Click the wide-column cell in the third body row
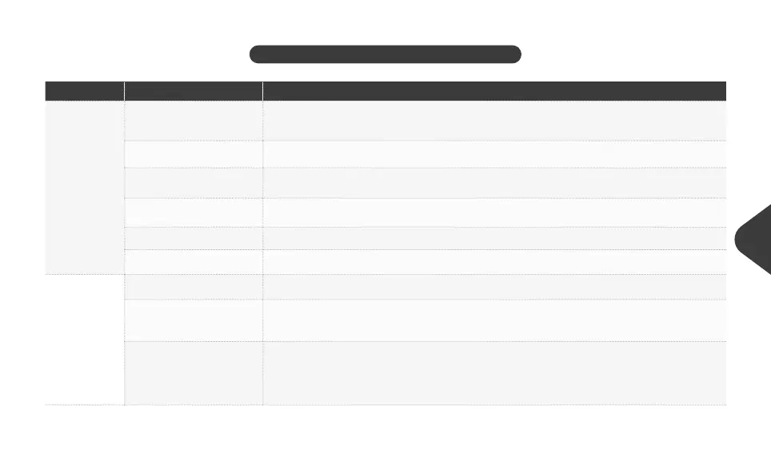Screen dimensions: 771x453 point(494,183)
